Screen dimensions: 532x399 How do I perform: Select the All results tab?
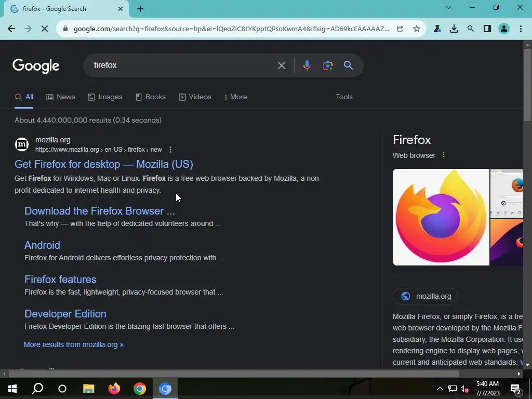[24, 97]
